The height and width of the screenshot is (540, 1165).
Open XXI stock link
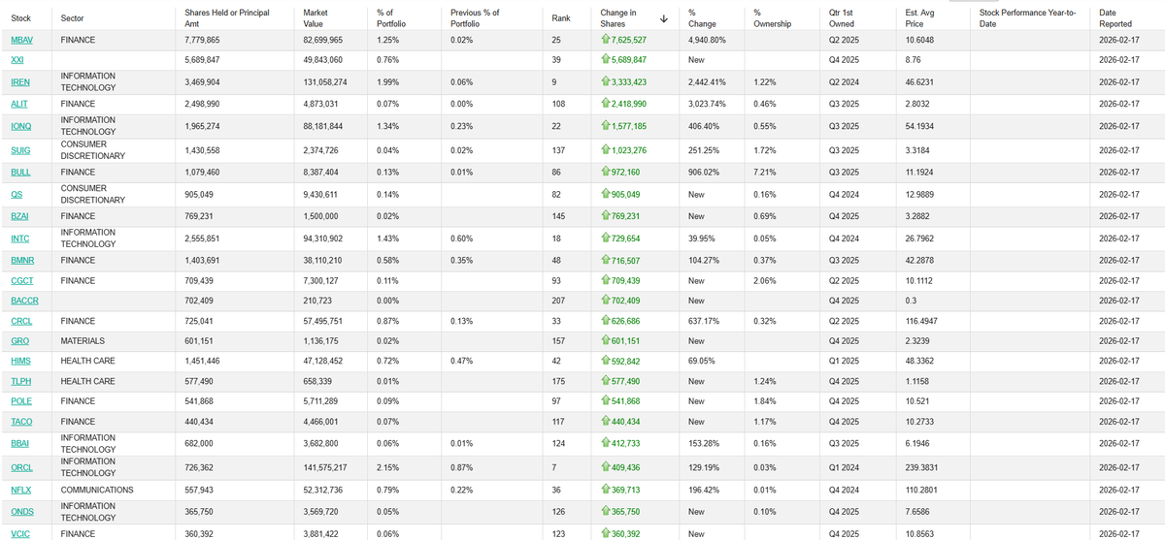(17, 59)
